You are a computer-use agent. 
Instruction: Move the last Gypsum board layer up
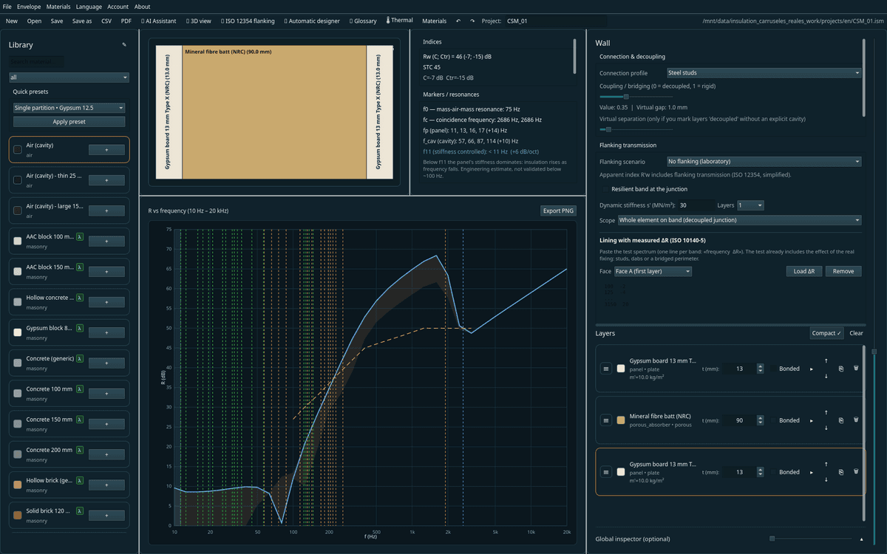826,465
